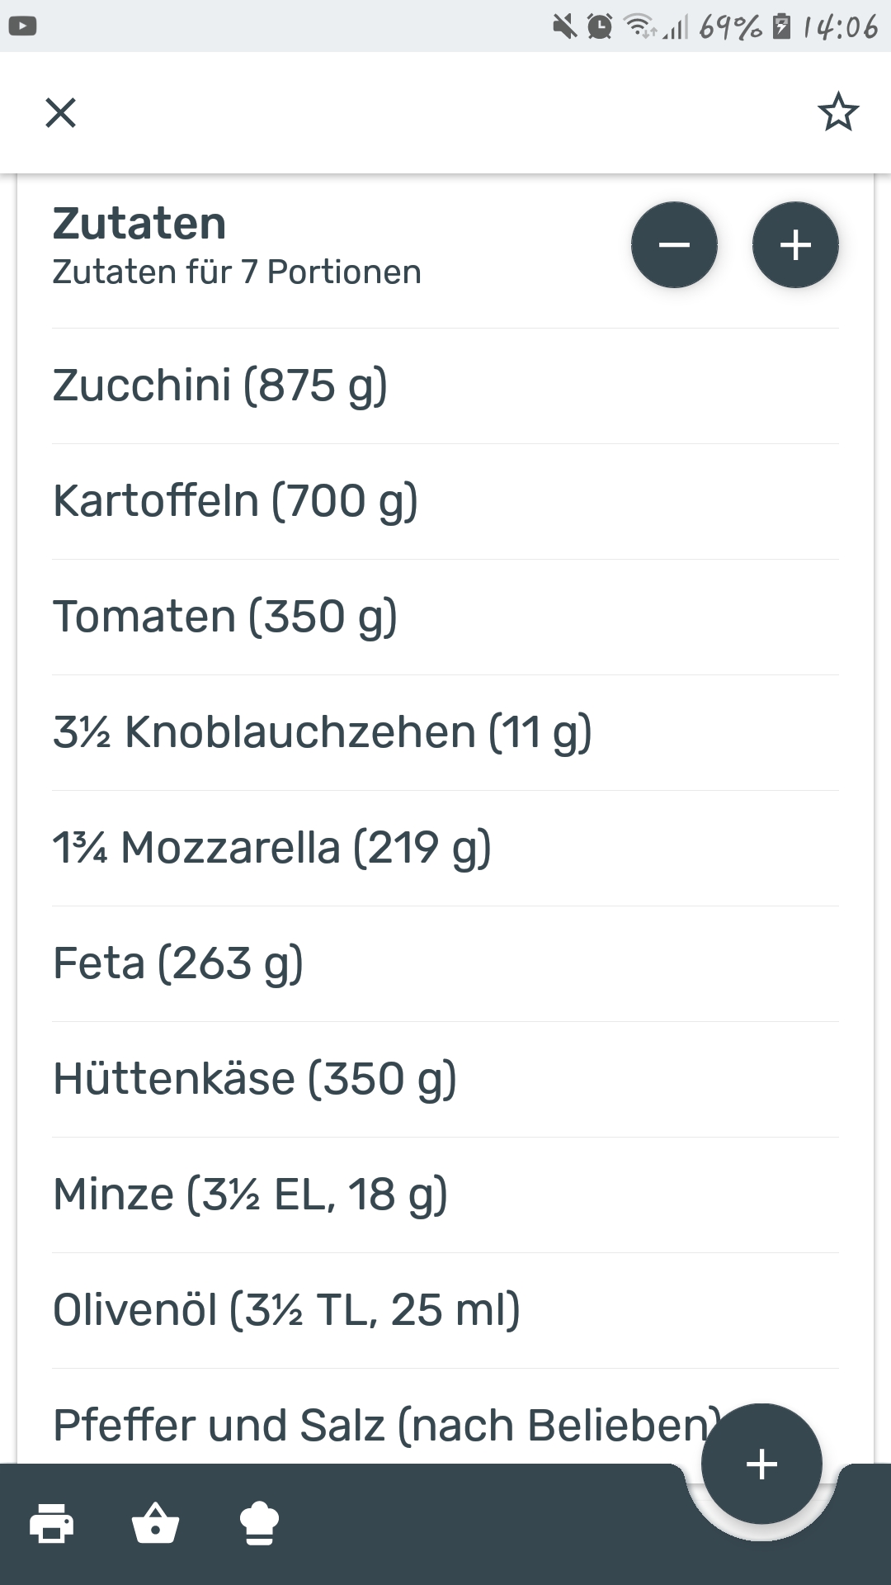This screenshot has width=891, height=1585.
Task: Tap the YouTube notification icon in the status bar
Action: click(22, 26)
